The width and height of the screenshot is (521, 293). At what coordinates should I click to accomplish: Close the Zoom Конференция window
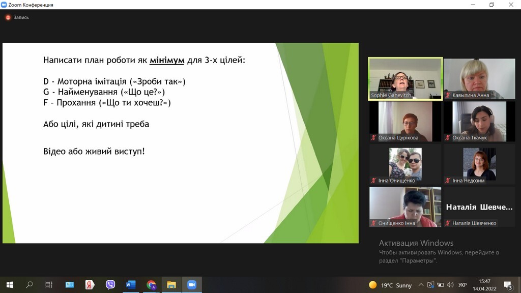click(x=511, y=5)
